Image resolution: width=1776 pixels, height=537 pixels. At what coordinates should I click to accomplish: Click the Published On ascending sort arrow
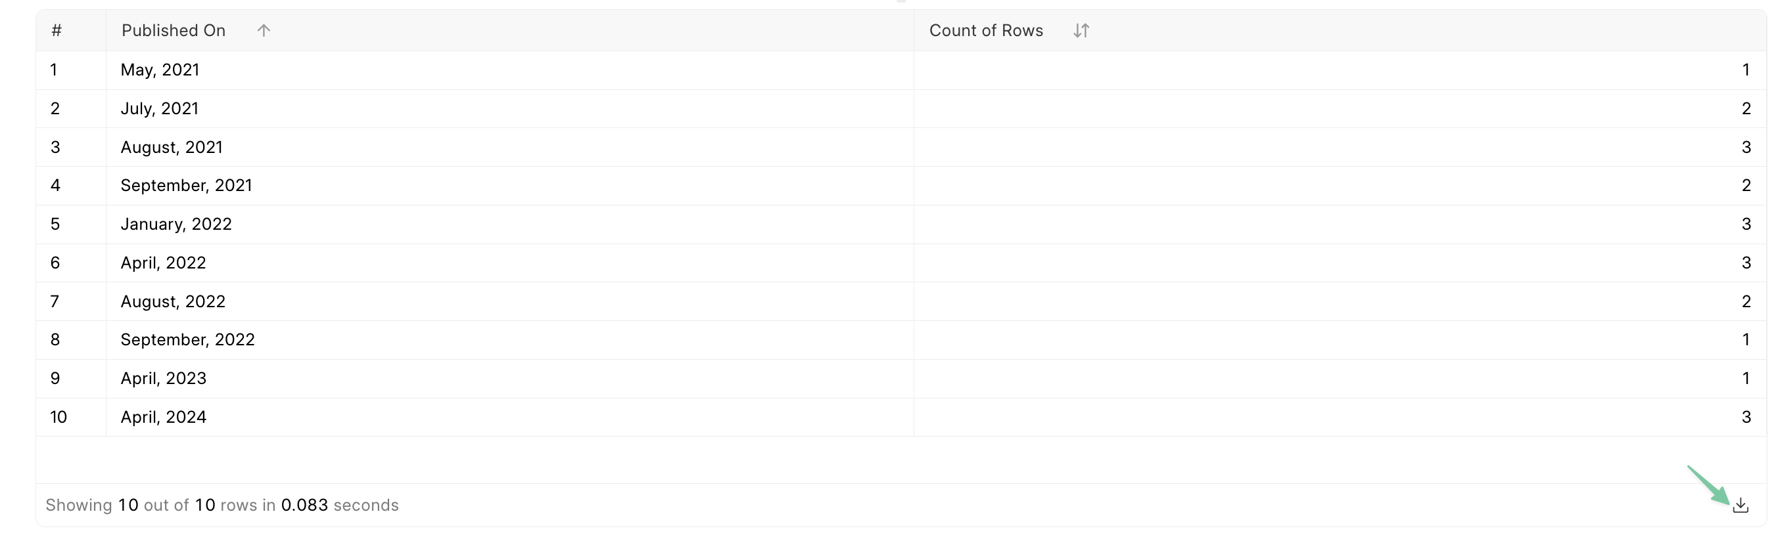tap(264, 30)
